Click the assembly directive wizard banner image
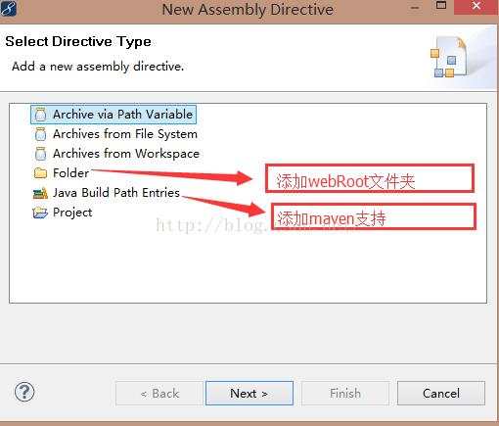This screenshot has height=426, width=499. tap(448, 57)
